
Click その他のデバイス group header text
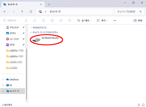coord(39,28)
